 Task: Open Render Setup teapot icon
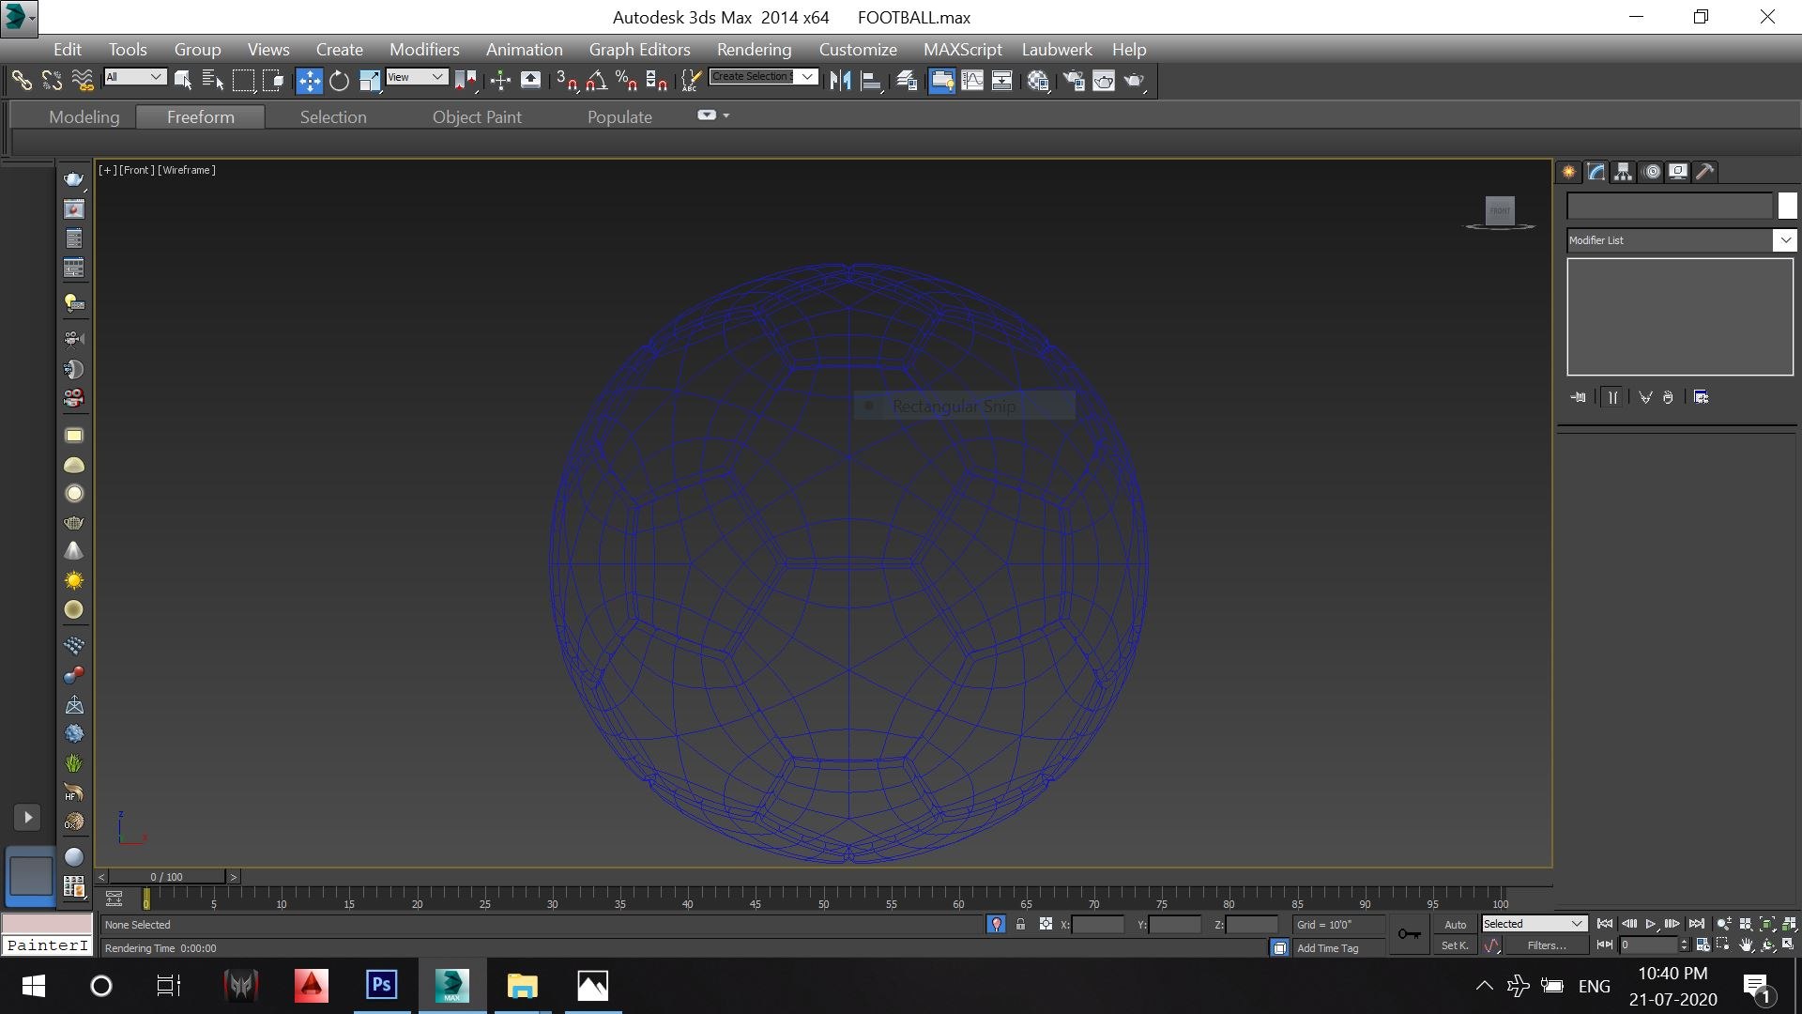(1074, 81)
